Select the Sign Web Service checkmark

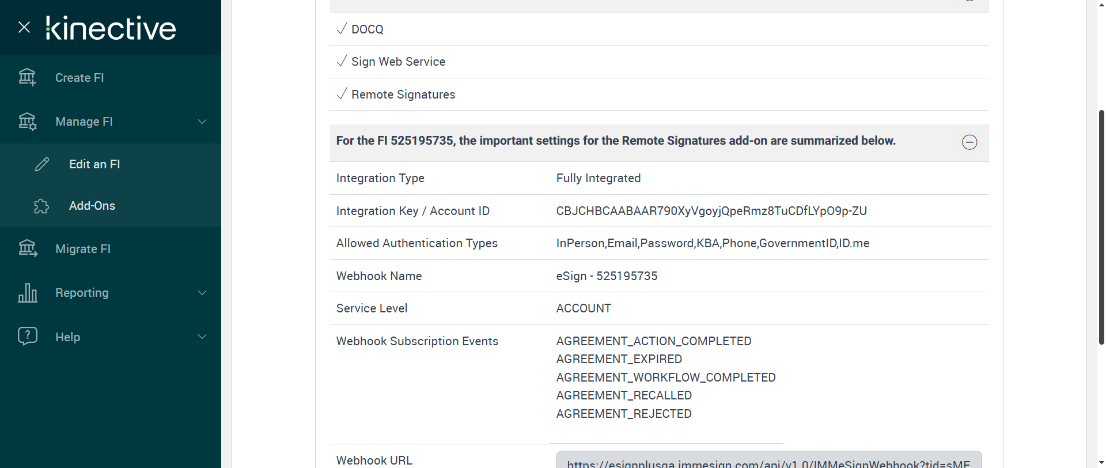[x=342, y=61]
